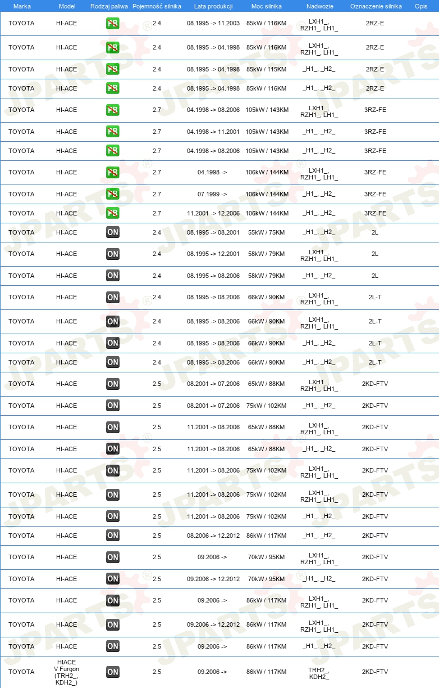
Task: Click the Rodzaj paliwa column header
Action: pos(109,6)
